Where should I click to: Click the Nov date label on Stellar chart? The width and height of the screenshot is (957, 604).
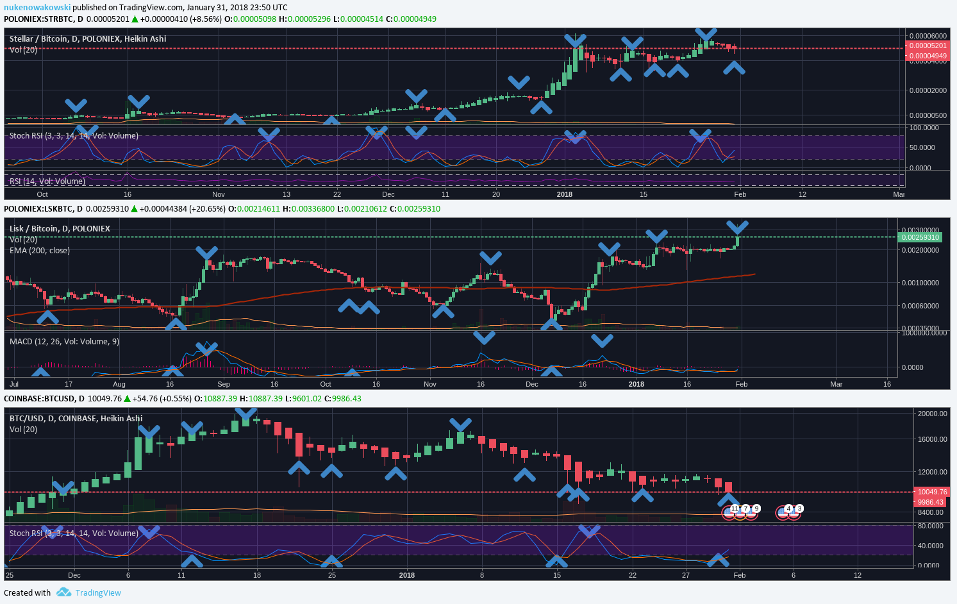click(219, 194)
